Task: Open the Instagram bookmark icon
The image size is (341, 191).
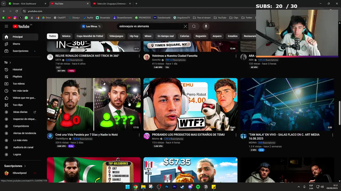Action: pos(15,18)
